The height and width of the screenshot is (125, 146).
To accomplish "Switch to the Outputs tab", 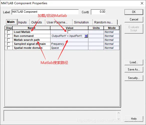I will click(37, 22).
